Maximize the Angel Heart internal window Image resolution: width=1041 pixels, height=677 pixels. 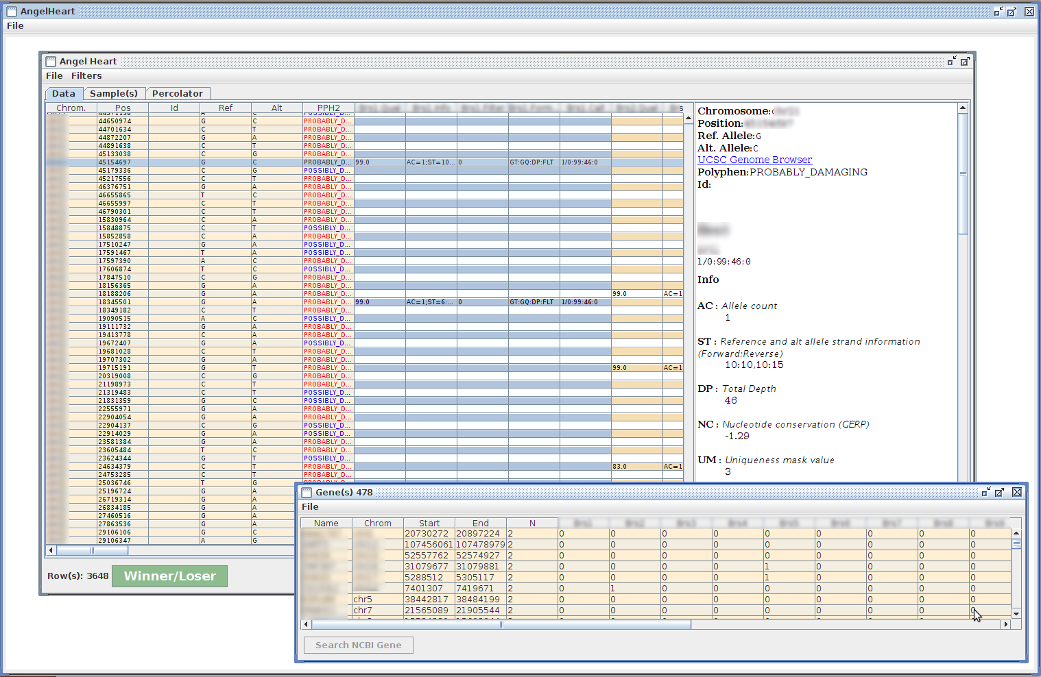tap(965, 62)
